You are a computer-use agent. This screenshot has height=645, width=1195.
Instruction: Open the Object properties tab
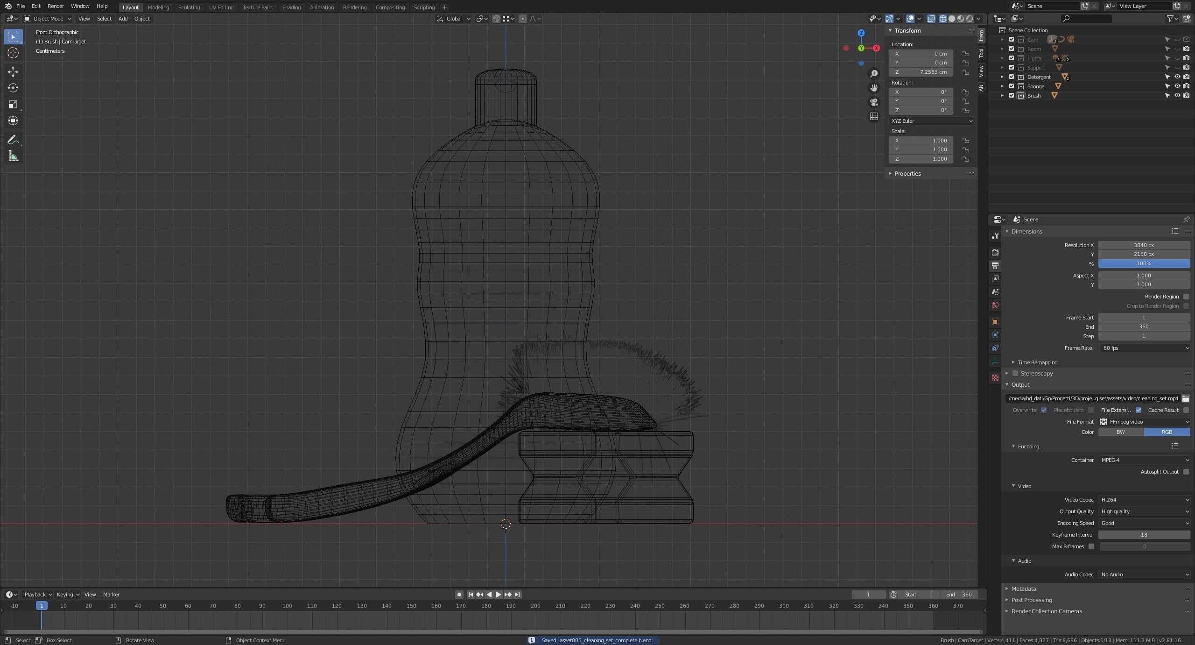tap(995, 322)
